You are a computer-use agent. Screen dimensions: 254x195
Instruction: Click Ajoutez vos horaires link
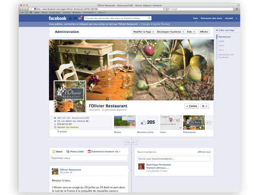pos(68,127)
